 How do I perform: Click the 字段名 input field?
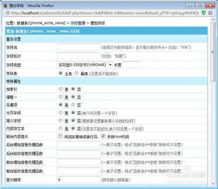pyautogui.click(x=78, y=47)
